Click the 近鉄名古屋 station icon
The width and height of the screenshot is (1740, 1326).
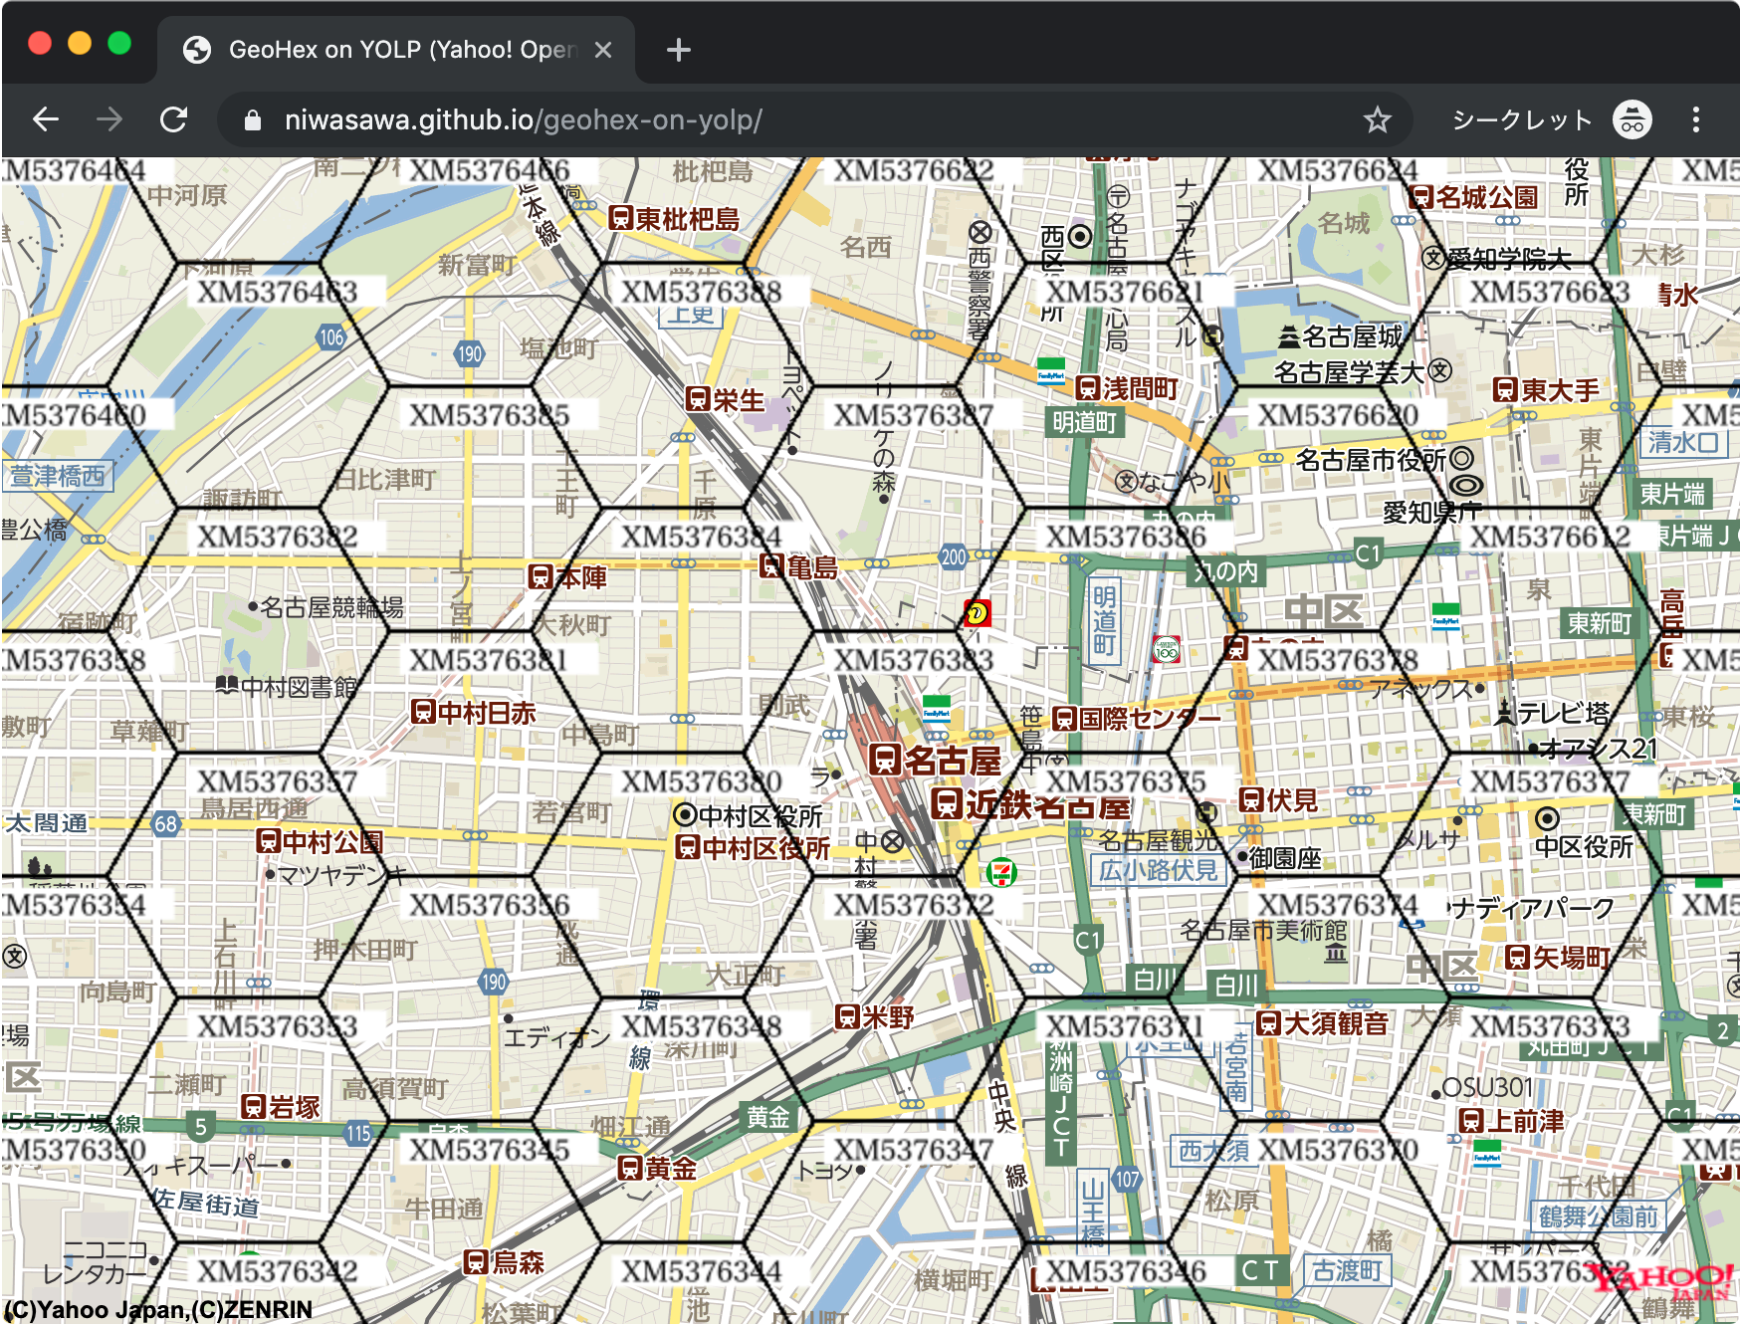[947, 803]
